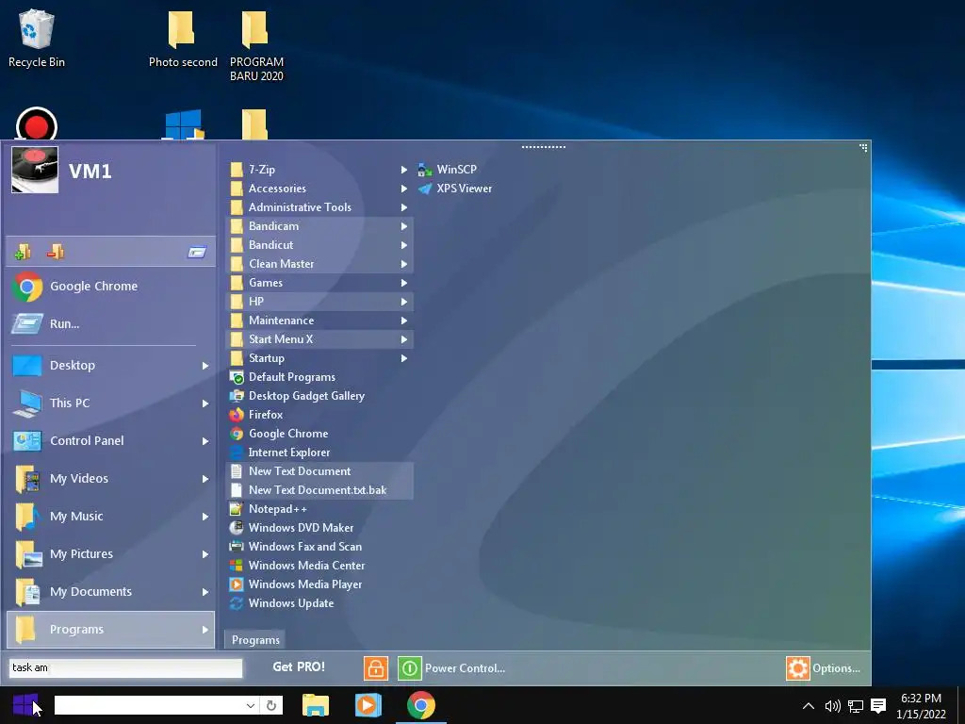
Task: Open the media player taskbar icon
Action: point(368,705)
